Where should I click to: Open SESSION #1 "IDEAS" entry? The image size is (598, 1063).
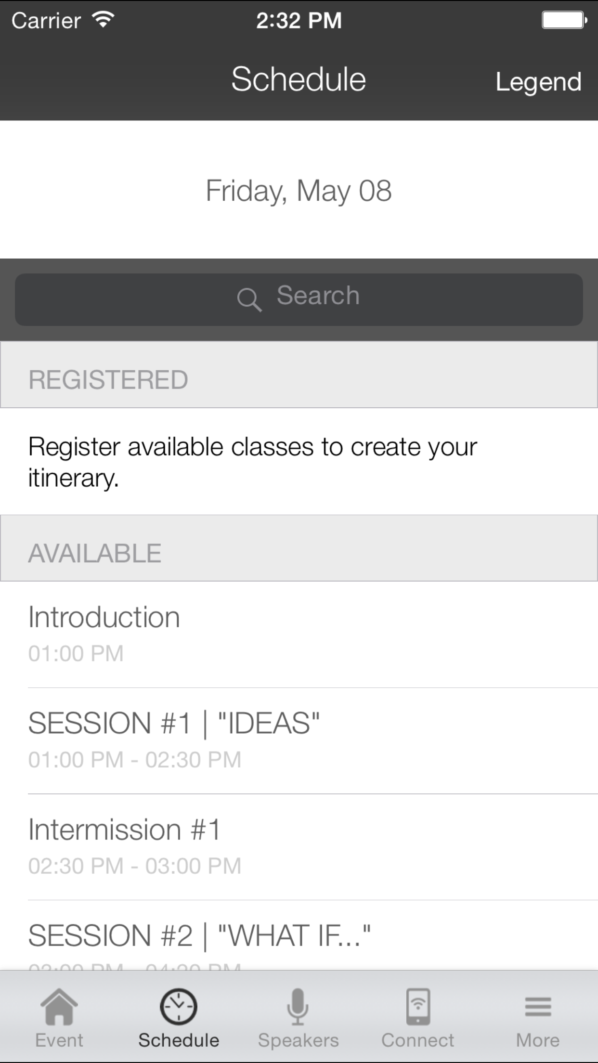[299, 741]
